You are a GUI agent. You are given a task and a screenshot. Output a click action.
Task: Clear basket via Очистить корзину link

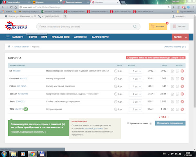coord(174,47)
